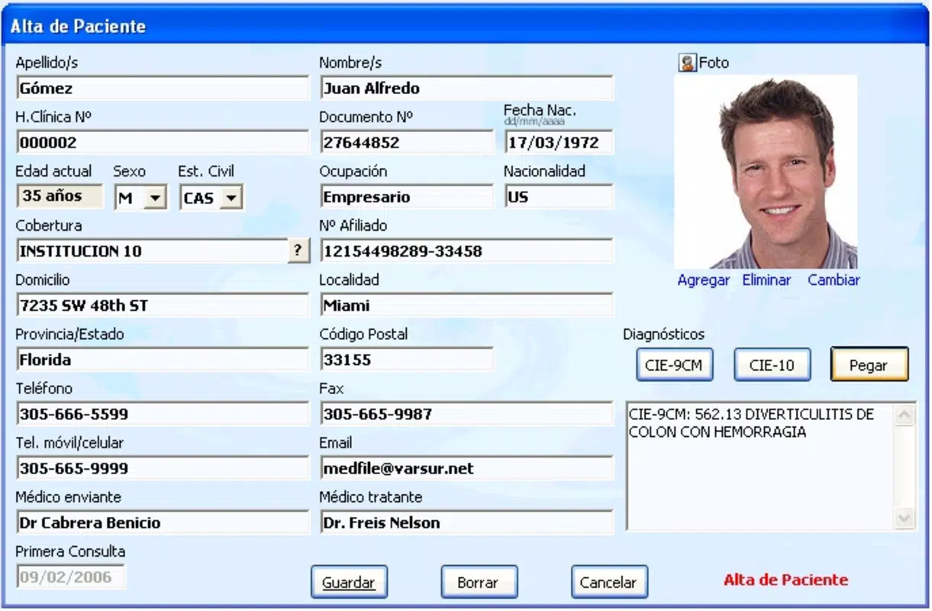Screen dimensions: 932x611
Task: Click the Email field
Action: click(x=466, y=468)
